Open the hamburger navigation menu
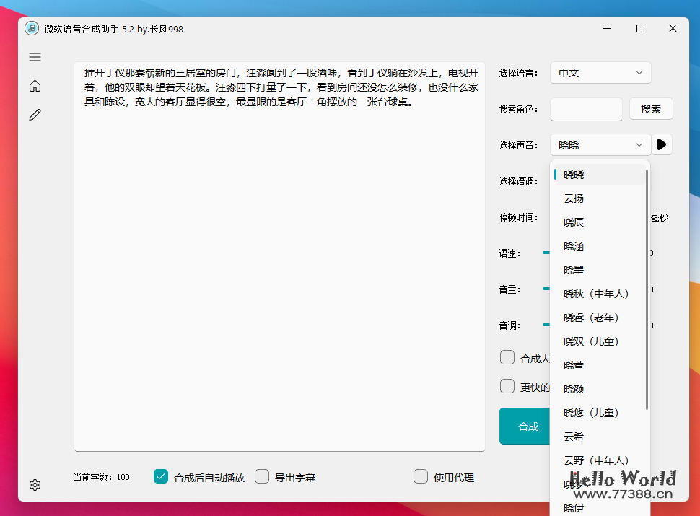The image size is (700, 516). point(35,56)
